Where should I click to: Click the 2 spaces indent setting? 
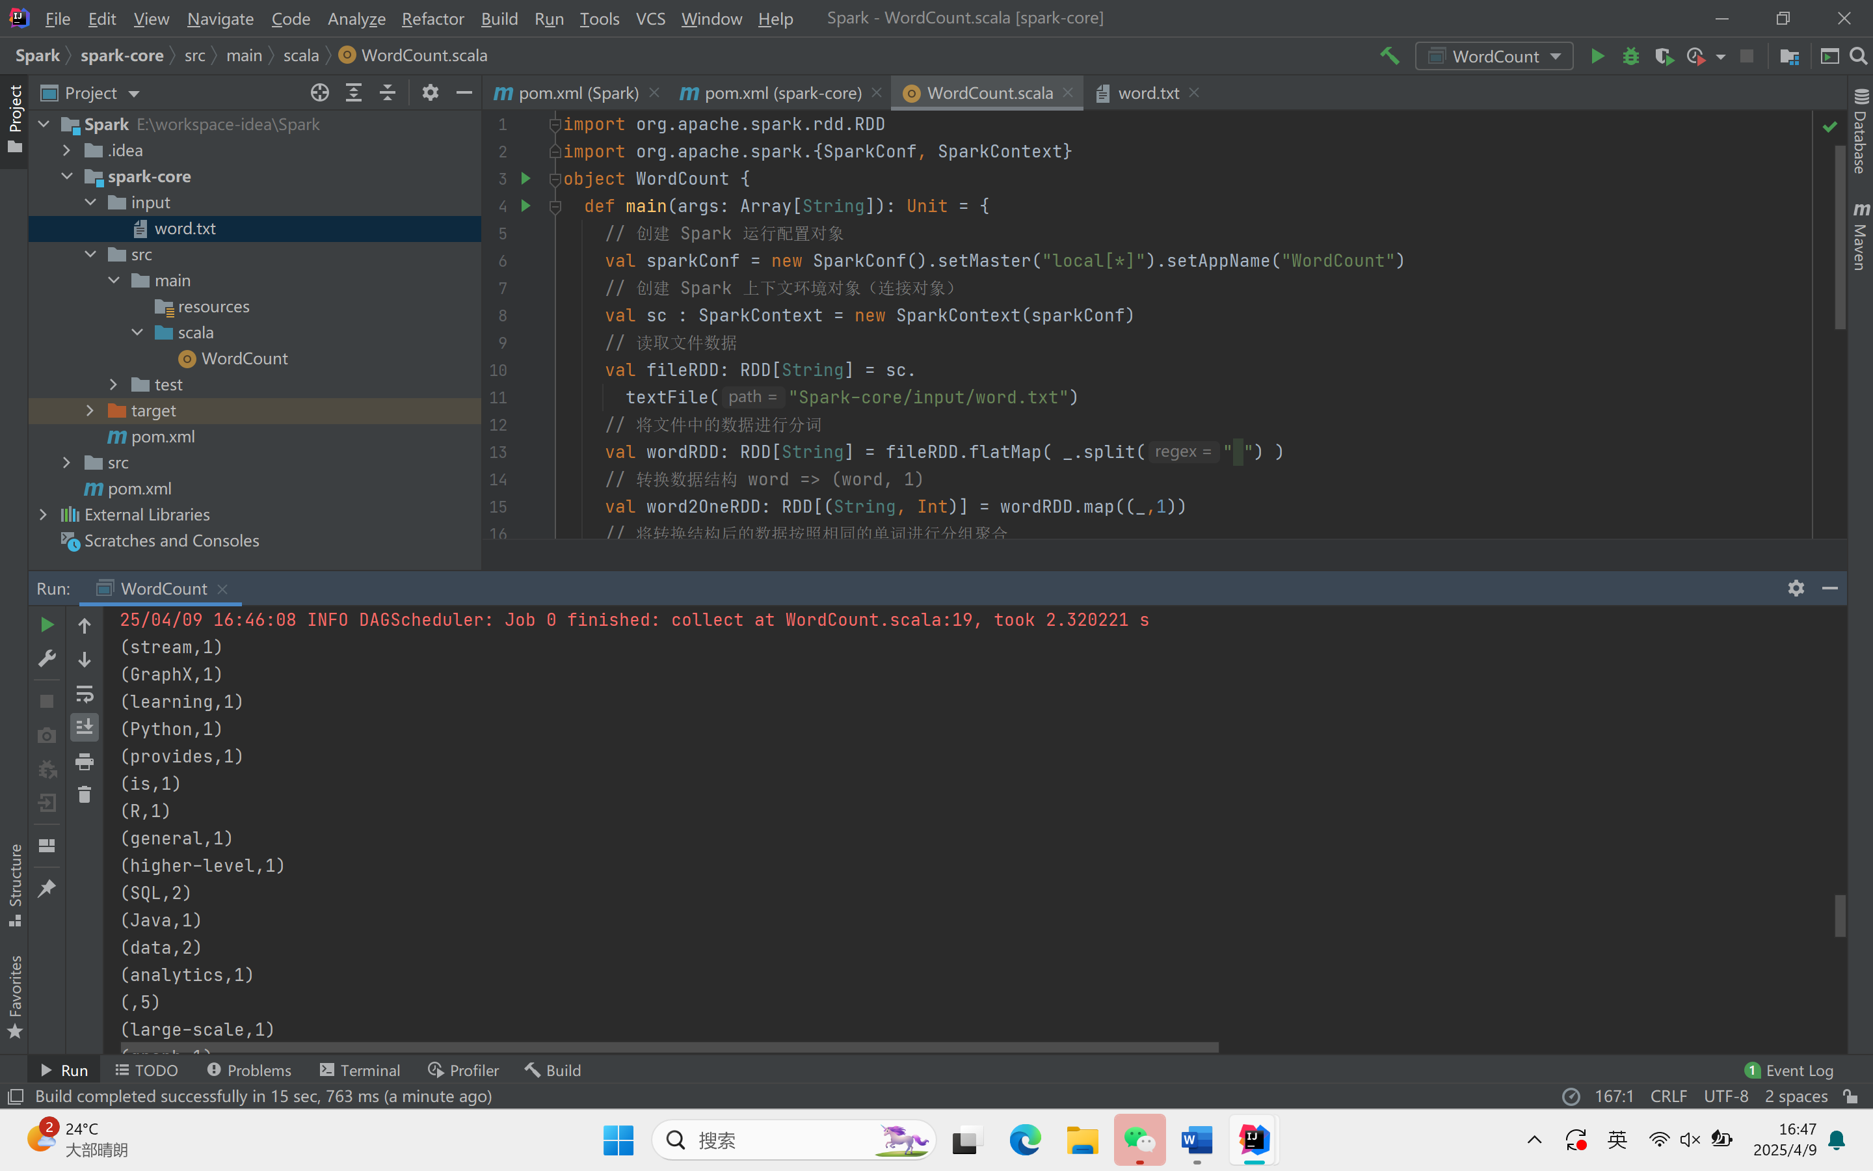pyautogui.click(x=1796, y=1096)
